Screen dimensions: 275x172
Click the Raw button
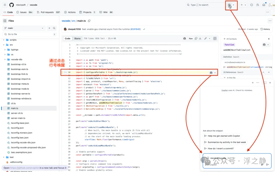coord(191,38)
